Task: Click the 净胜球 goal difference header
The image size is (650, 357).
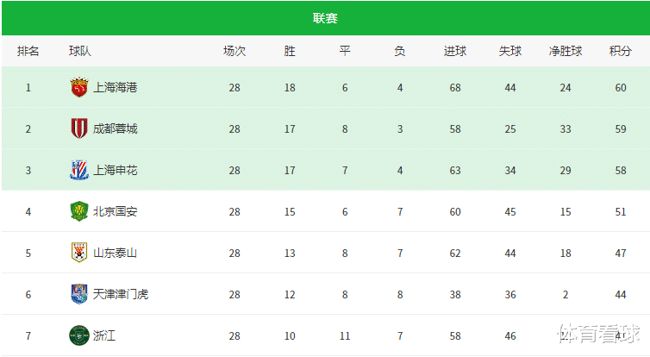Action: (x=566, y=51)
